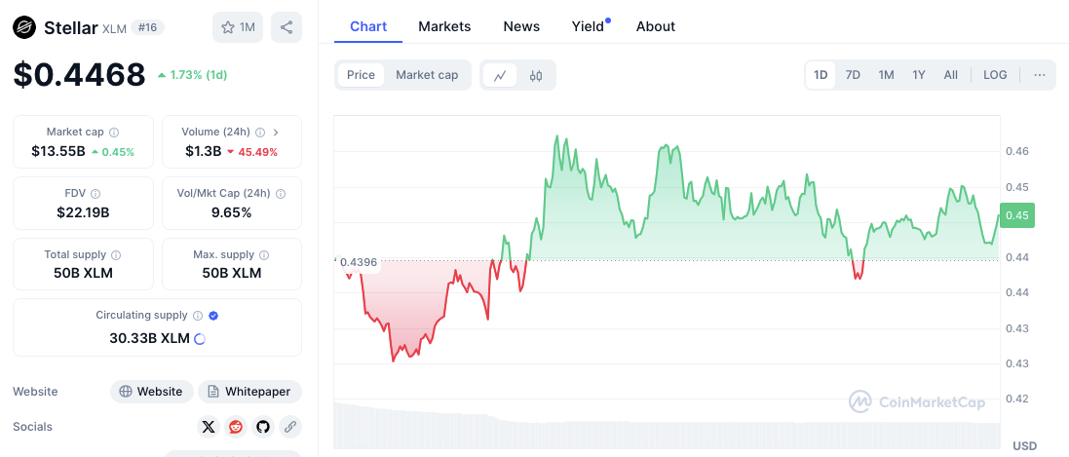
Task: Open the GitHub social icon
Action: click(x=262, y=427)
